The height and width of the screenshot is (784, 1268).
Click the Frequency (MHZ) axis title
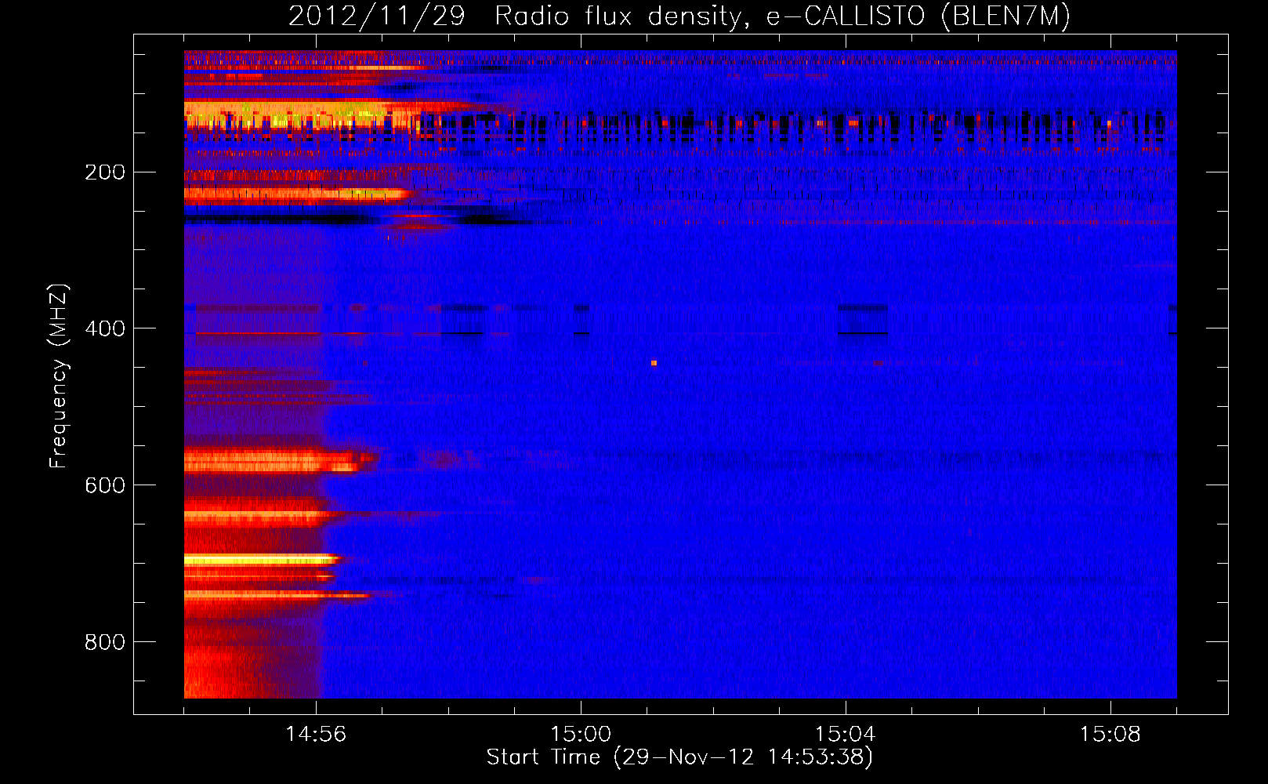(59, 376)
